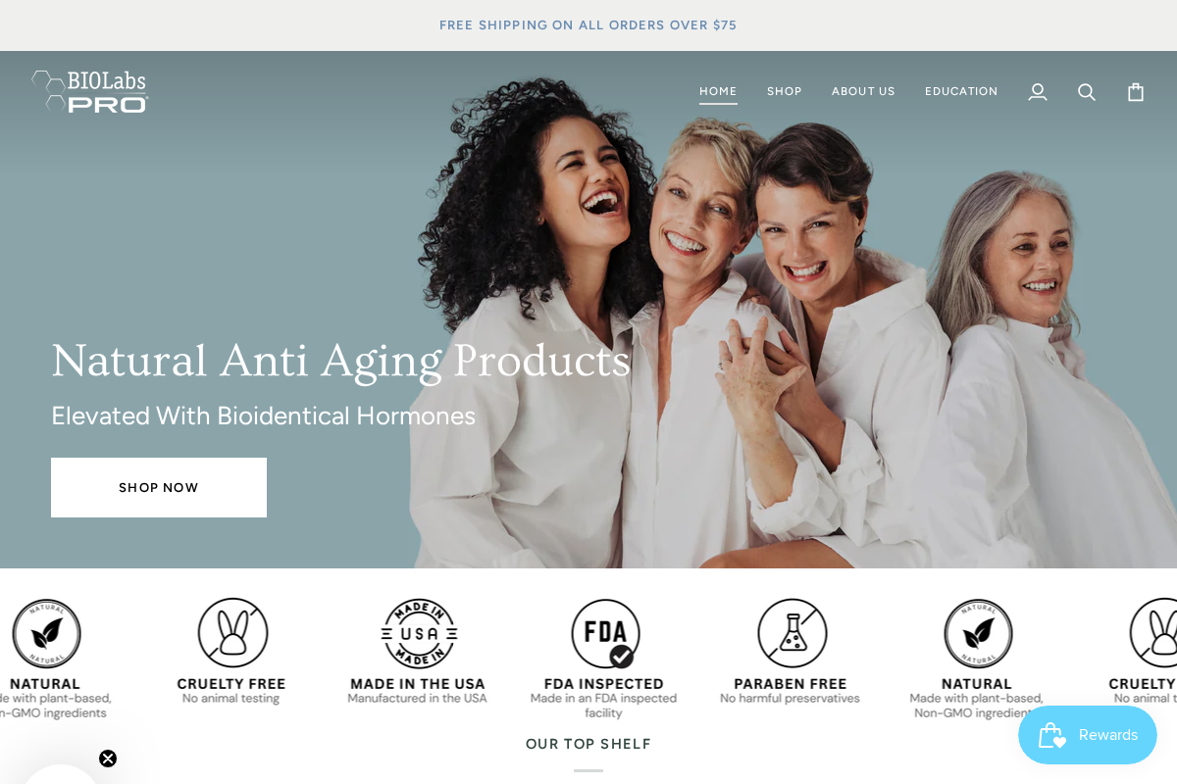Click the Made in USA badge icon

click(419, 633)
